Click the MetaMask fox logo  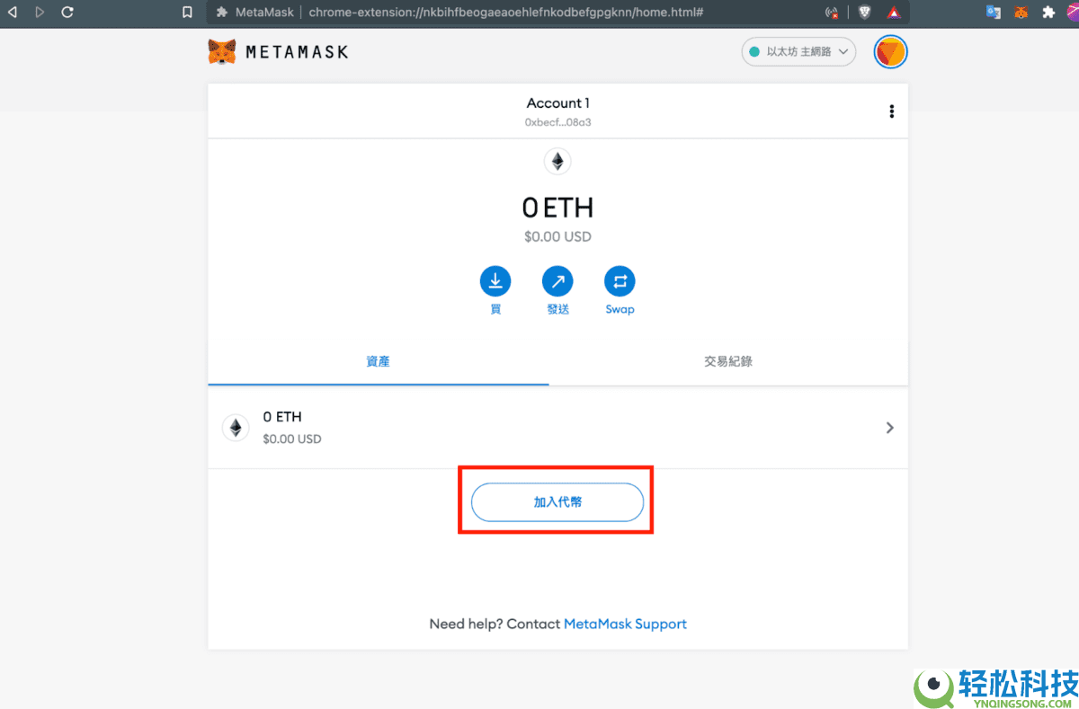(x=221, y=51)
